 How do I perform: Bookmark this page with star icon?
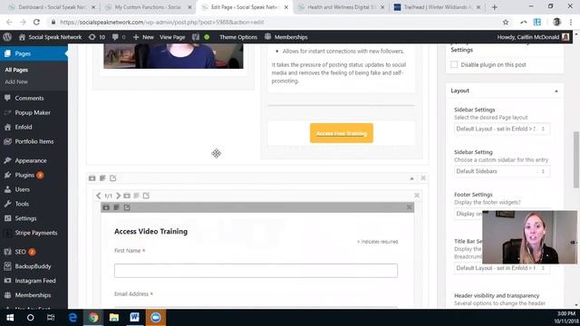tap(506, 22)
